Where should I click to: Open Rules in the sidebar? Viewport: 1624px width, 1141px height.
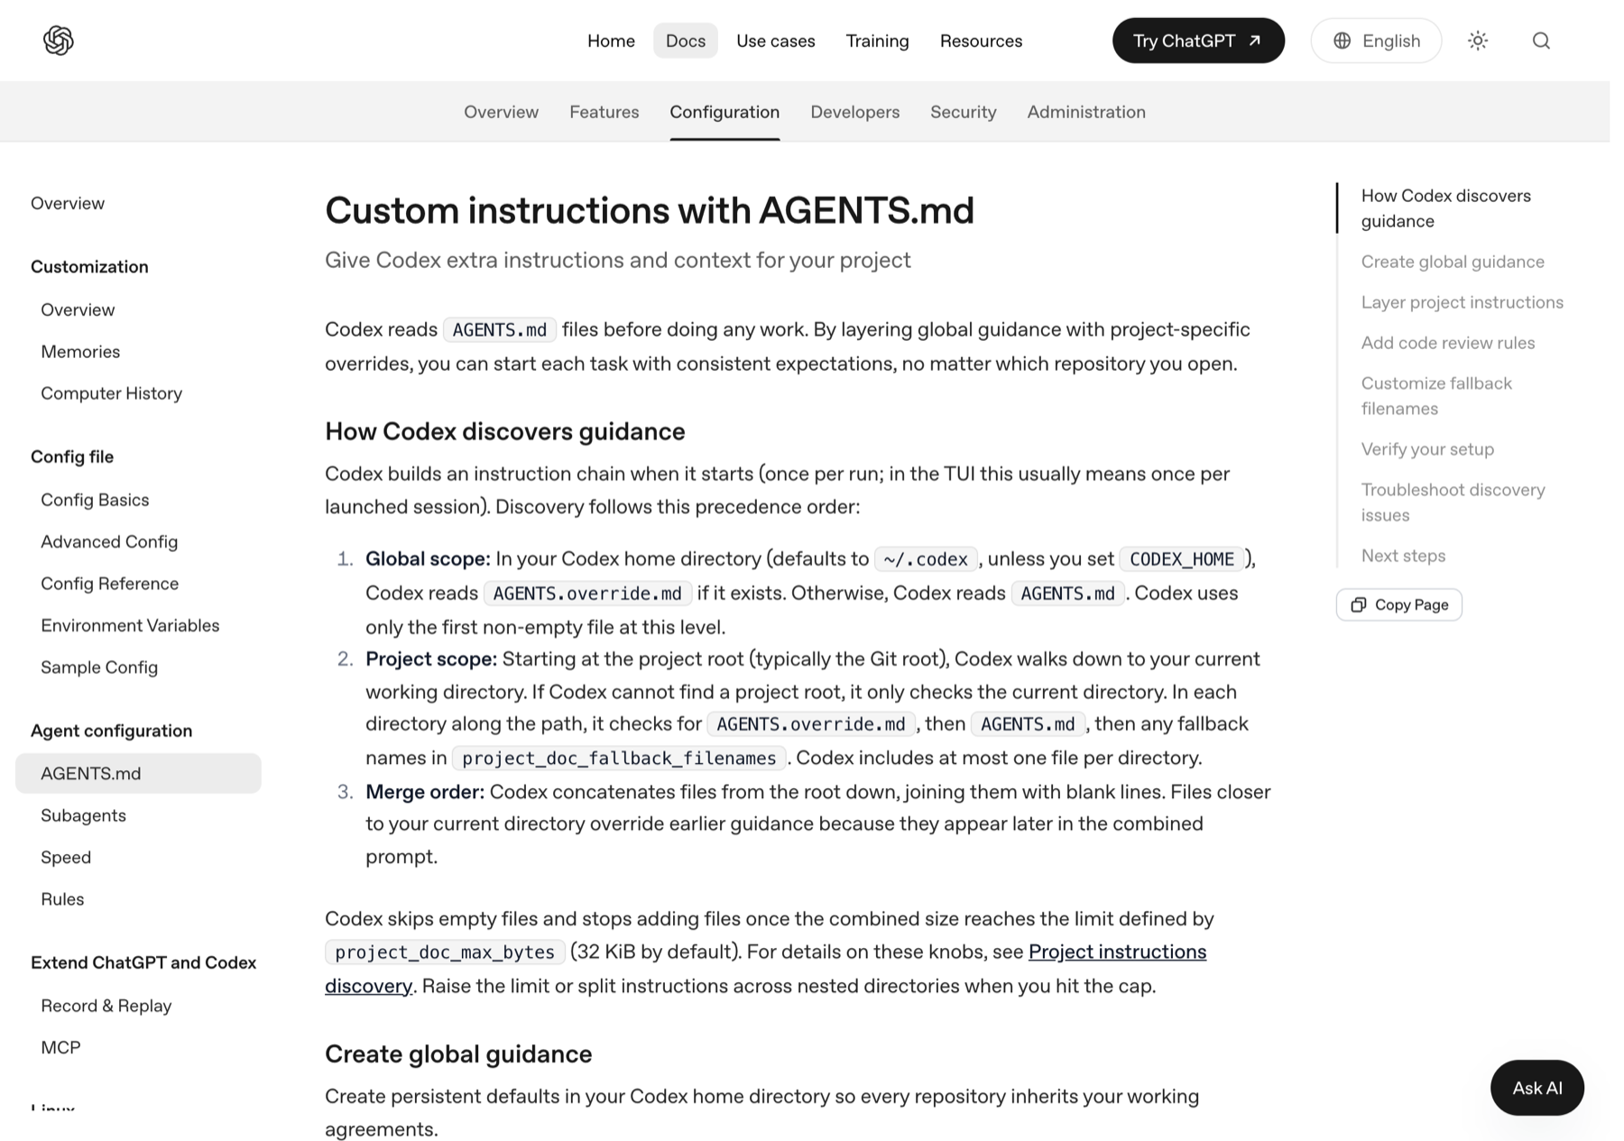coord(62,899)
